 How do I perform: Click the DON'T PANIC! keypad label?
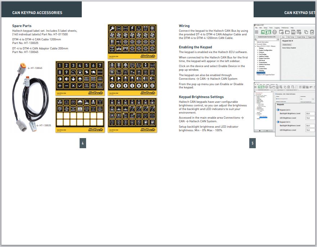tap(86, 79)
